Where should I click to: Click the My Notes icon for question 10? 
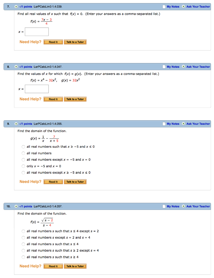pos(164,206)
